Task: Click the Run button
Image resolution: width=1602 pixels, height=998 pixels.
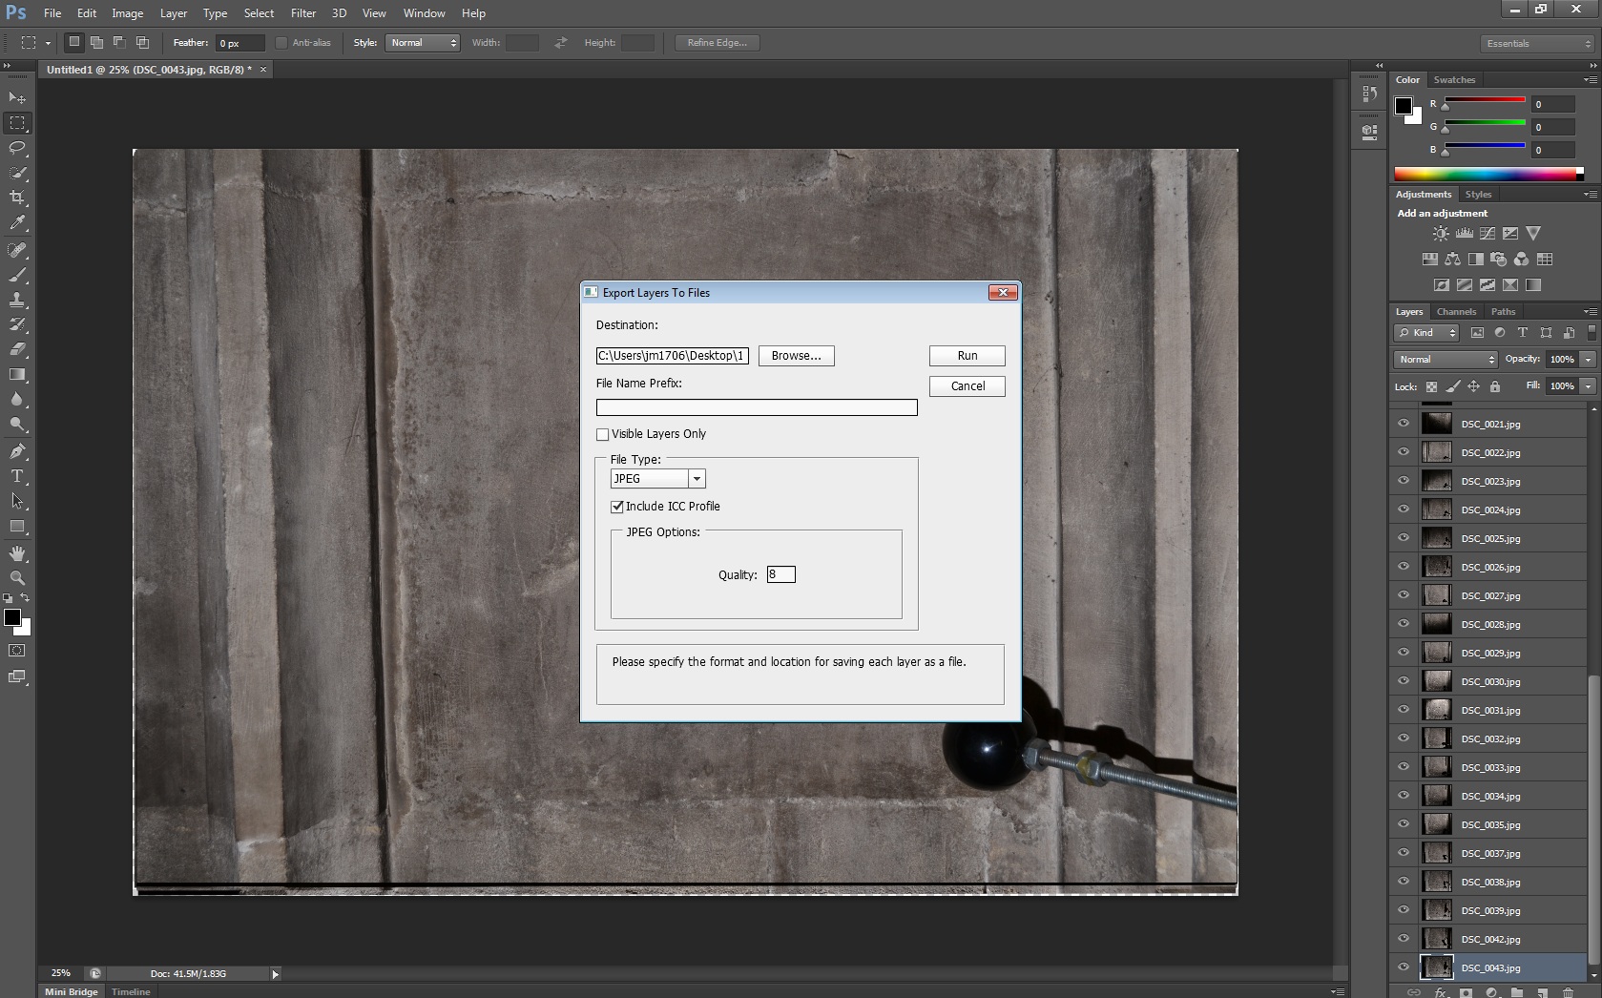Action: pyautogui.click(x=967, y=356)
